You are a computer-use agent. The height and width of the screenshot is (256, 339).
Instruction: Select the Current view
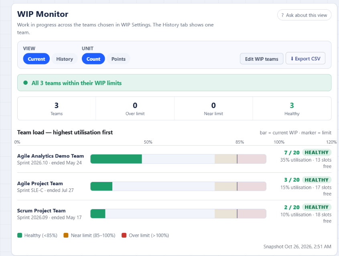[x=37, y=59]
